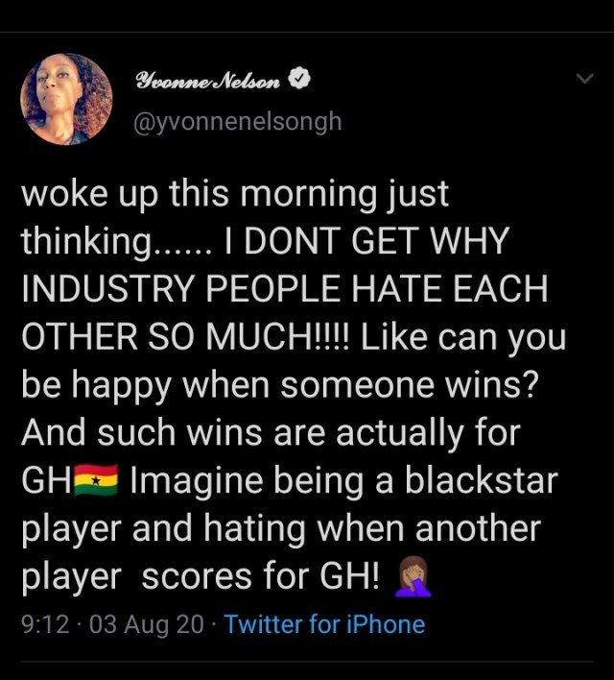Open the tweet options chevron menu
614x680 pixels.
(584, 79)
